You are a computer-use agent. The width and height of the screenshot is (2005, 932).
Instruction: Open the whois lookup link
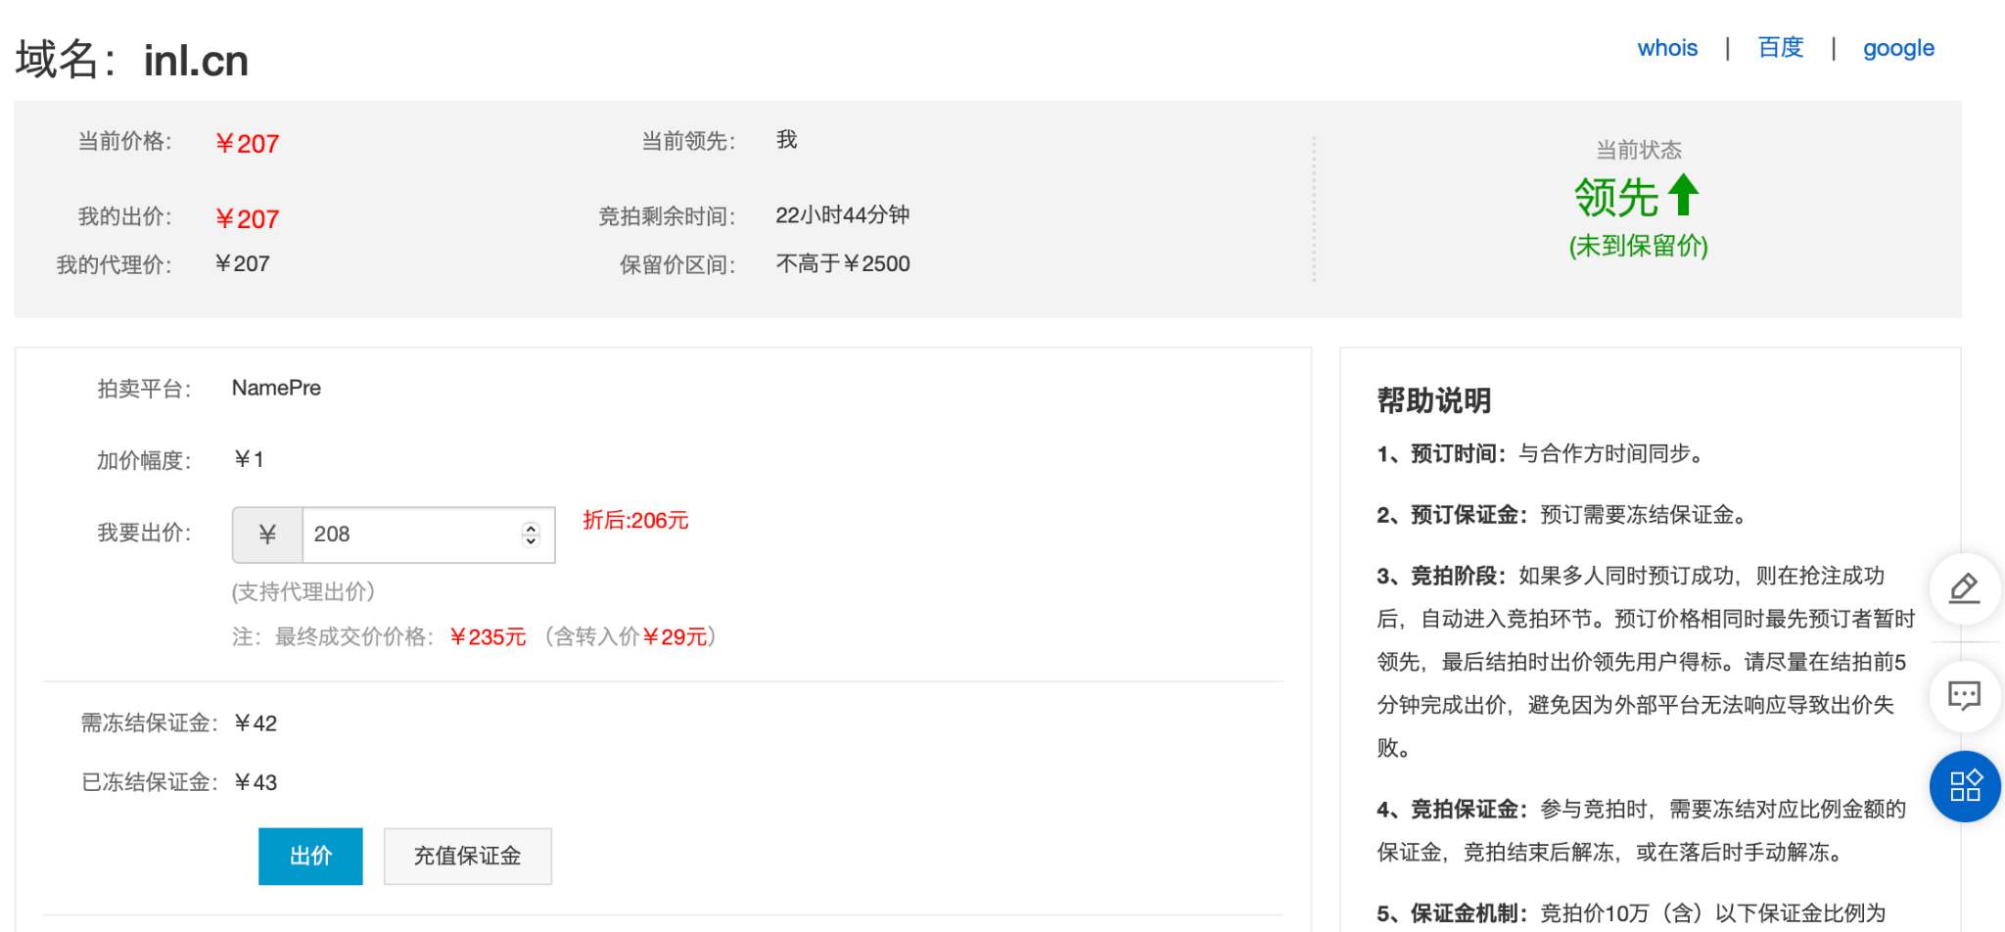tap(1666, 48)
